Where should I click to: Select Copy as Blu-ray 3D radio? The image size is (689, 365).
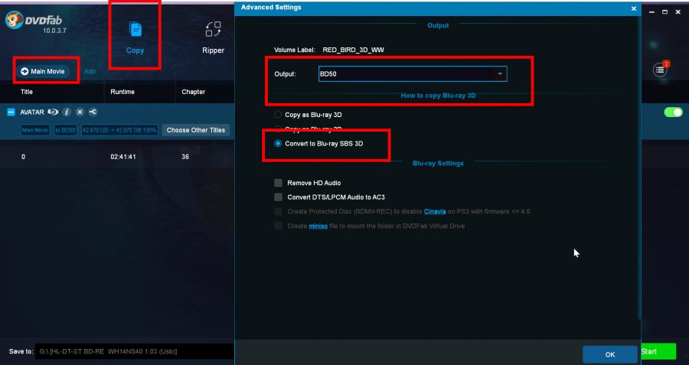(278, 115)
